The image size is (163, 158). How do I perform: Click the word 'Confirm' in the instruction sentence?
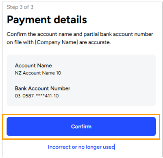pyautogui.click(x=17, y=34)
